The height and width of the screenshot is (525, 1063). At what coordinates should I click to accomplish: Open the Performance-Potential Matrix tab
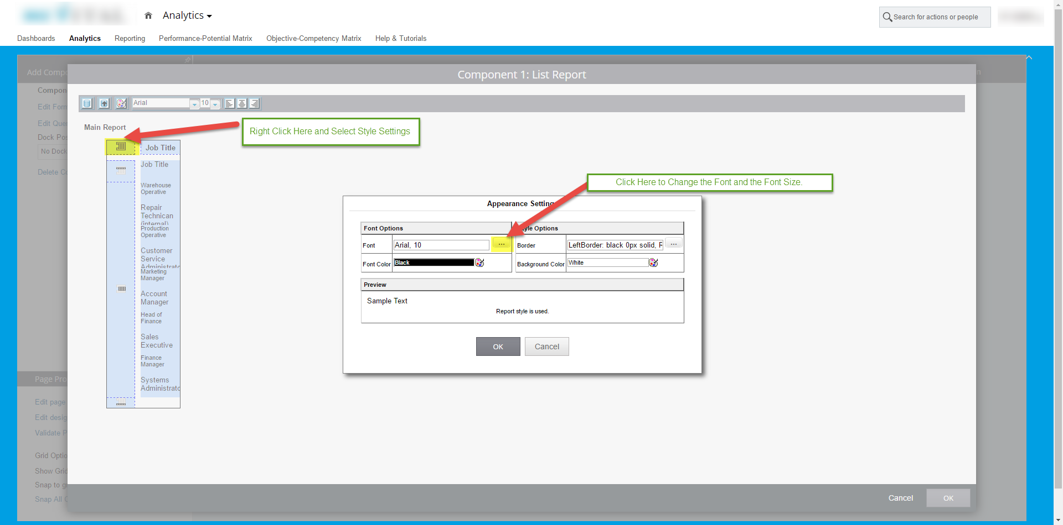[x=205, y=38]
